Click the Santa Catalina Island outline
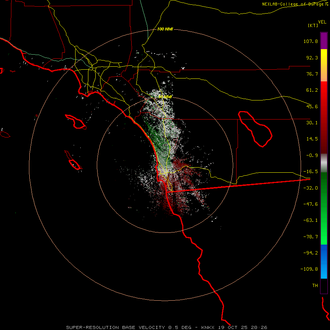Viewport: 330px width, 330px height. [x=76, y=122]
